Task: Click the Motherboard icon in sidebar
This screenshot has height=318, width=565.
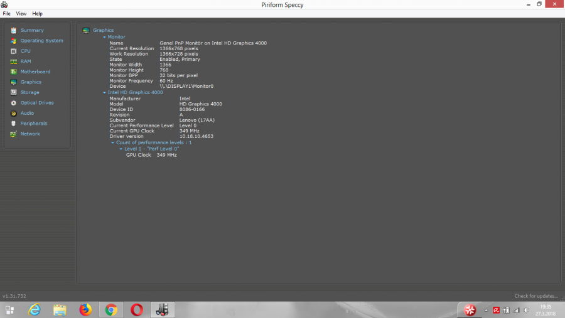Action: [13, 72]
